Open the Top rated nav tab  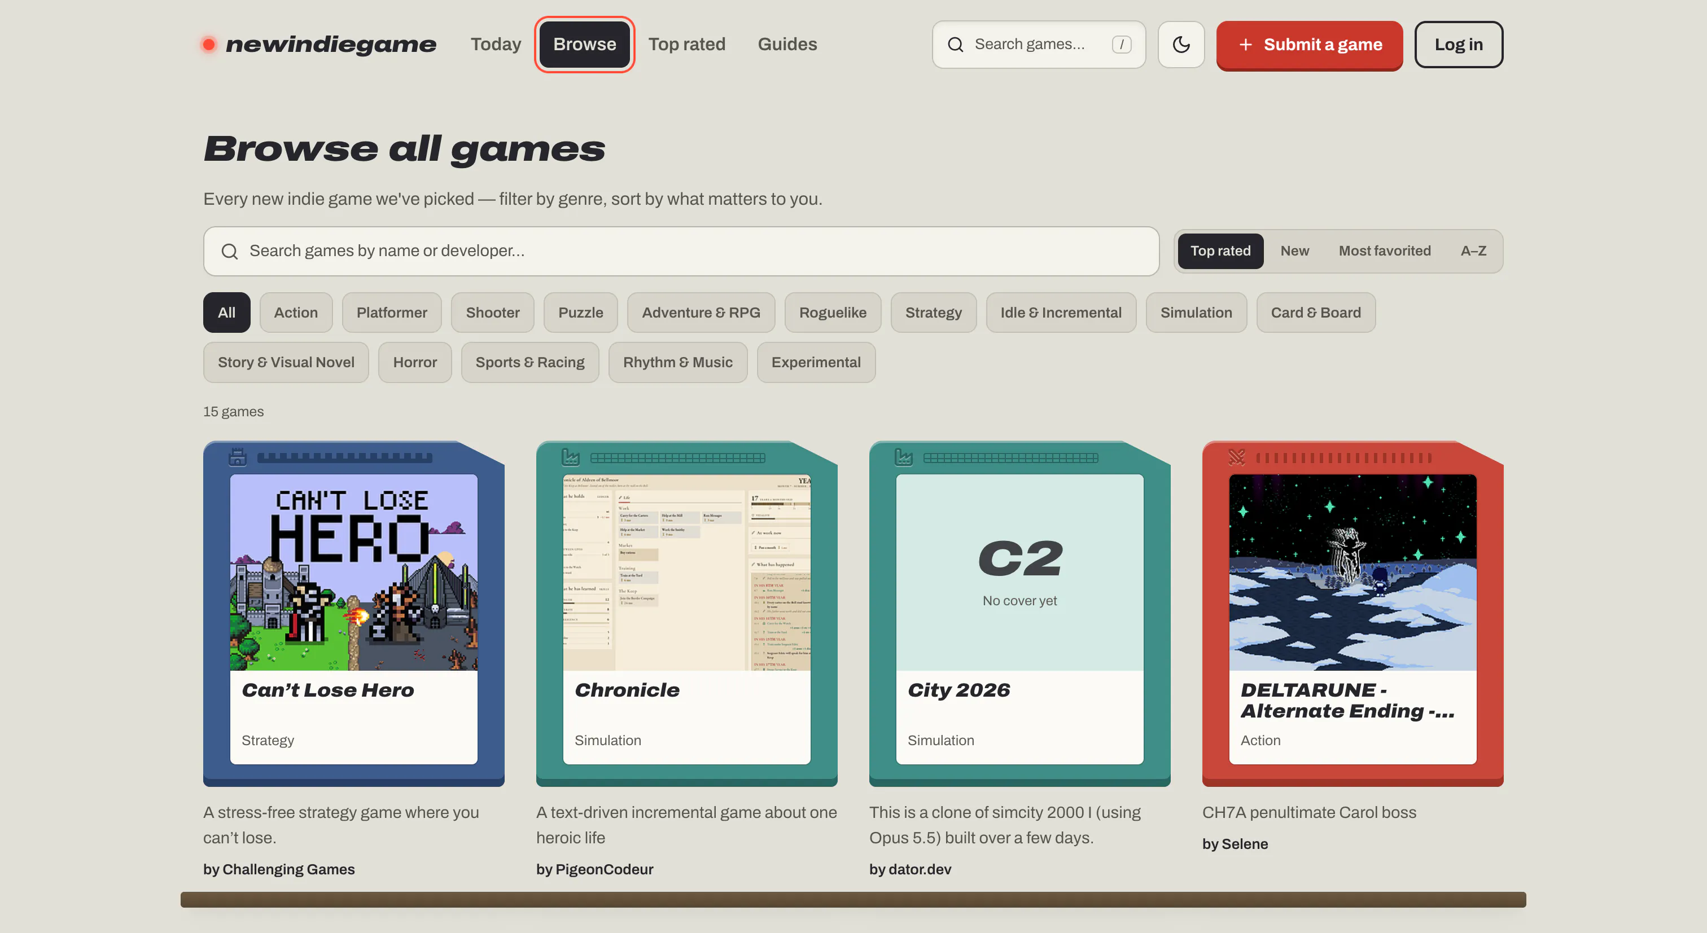point(686,45)
